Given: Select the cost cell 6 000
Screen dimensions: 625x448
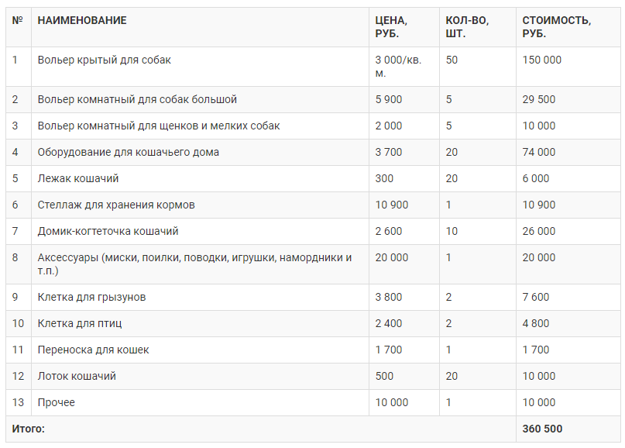Looking at the screenshot, I should tap(568, 178).
